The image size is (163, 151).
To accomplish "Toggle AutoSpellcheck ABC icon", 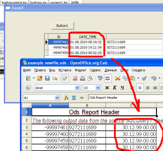I will click(x=108, y=78).
